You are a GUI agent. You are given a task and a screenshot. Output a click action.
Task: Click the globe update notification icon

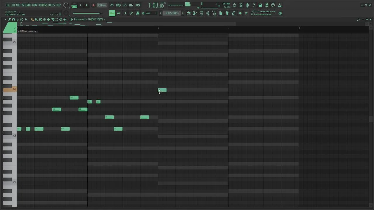(x=280, y=13)
